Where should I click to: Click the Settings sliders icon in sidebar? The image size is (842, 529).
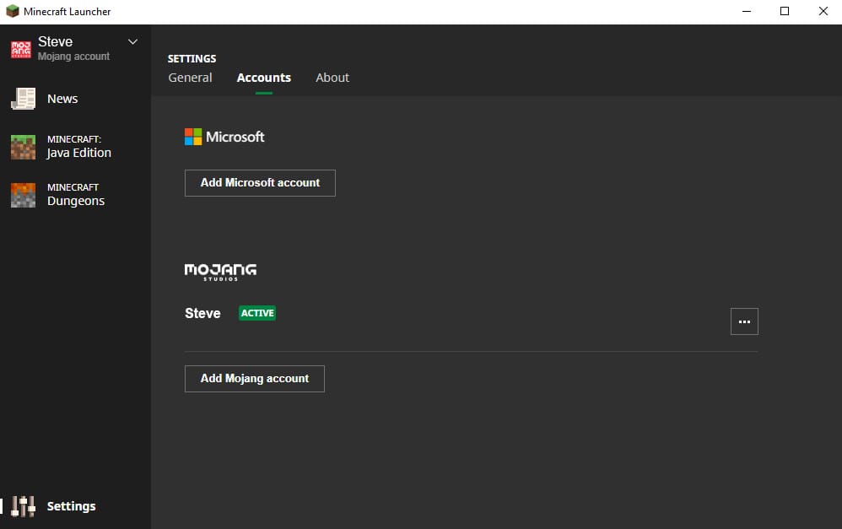coord(24,506)
